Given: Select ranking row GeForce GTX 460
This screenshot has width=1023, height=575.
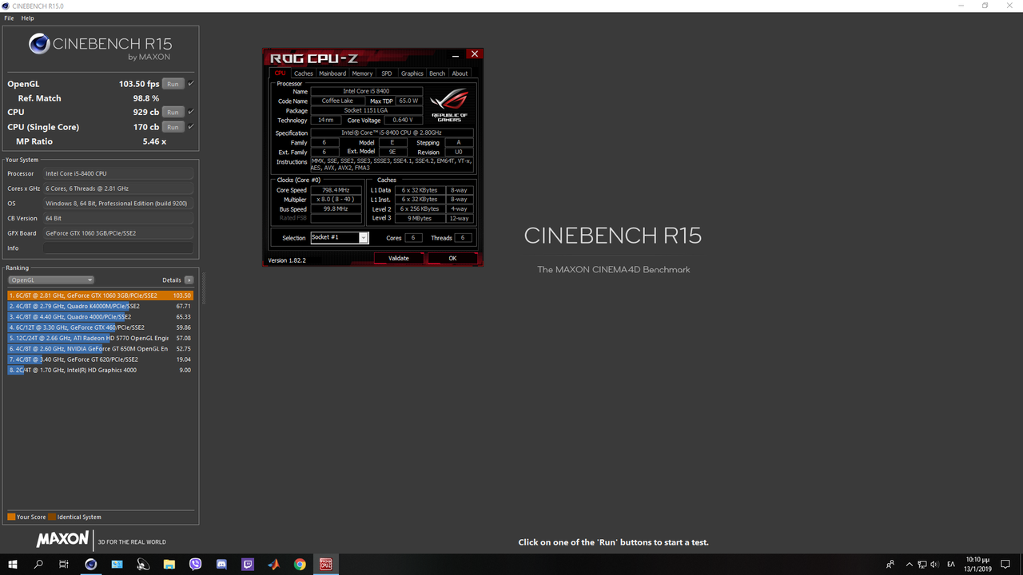Looking at the screenshot, I should click(x=100, y=327).
